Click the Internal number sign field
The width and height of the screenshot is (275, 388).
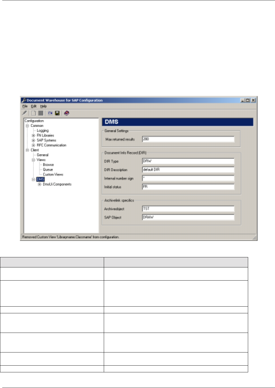point(188,178)
